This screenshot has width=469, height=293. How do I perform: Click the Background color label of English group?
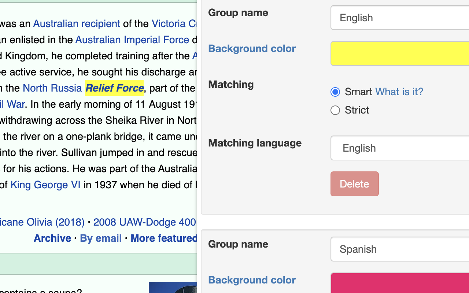(252, 48)
